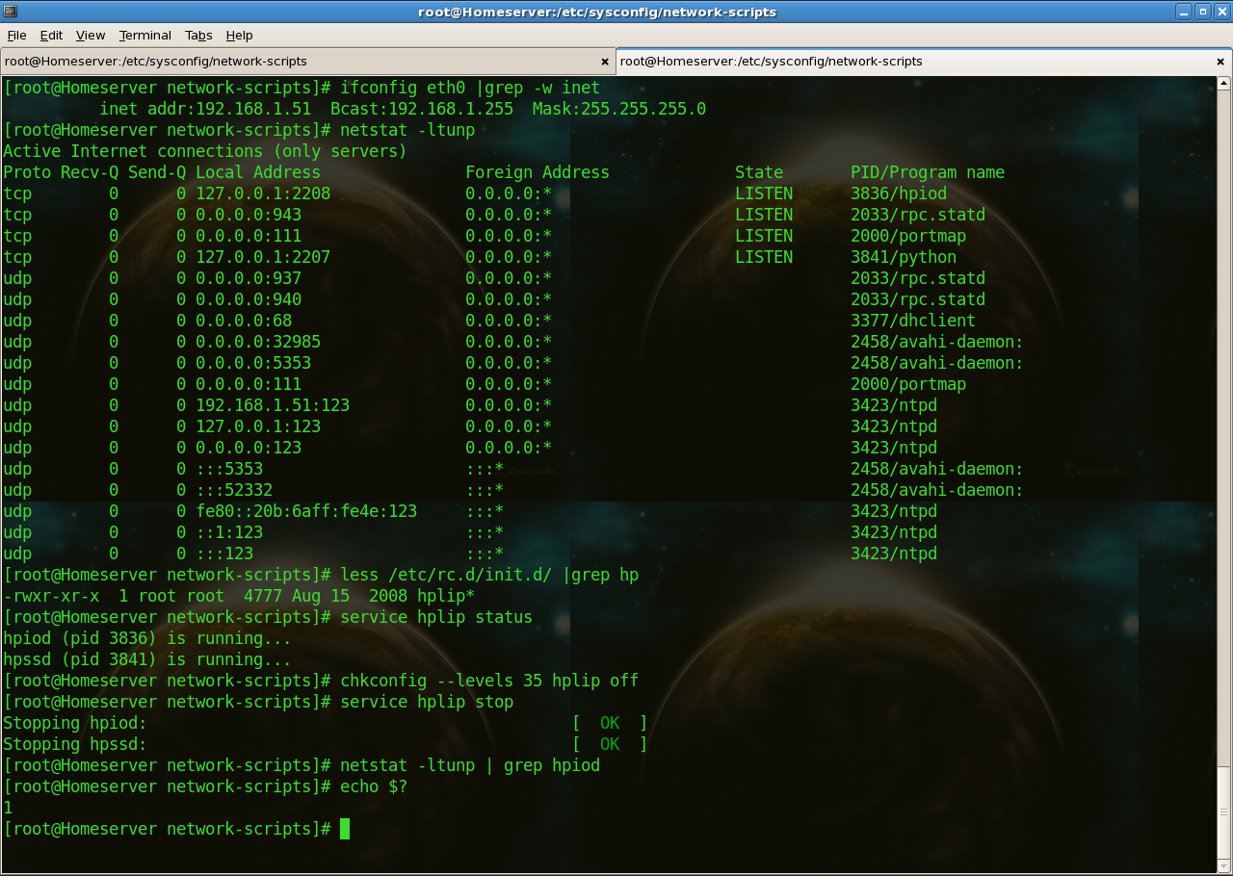Click local address '127.0.0.1:2208'
1233x876 pixels.
[263, 193]
